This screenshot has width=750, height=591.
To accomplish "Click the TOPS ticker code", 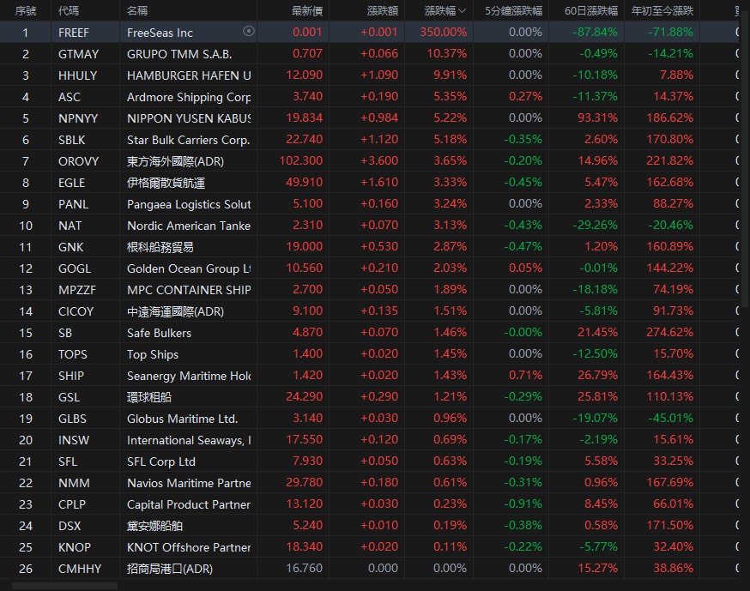I will [x=73, y=354].
